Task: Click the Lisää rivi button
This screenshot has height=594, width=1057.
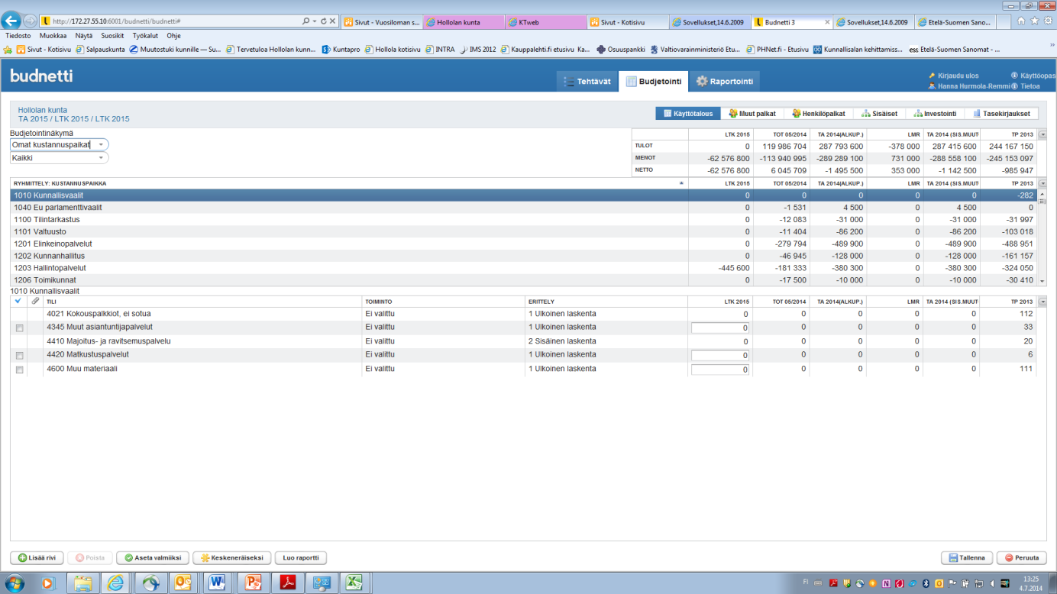Action: point(37,558)
